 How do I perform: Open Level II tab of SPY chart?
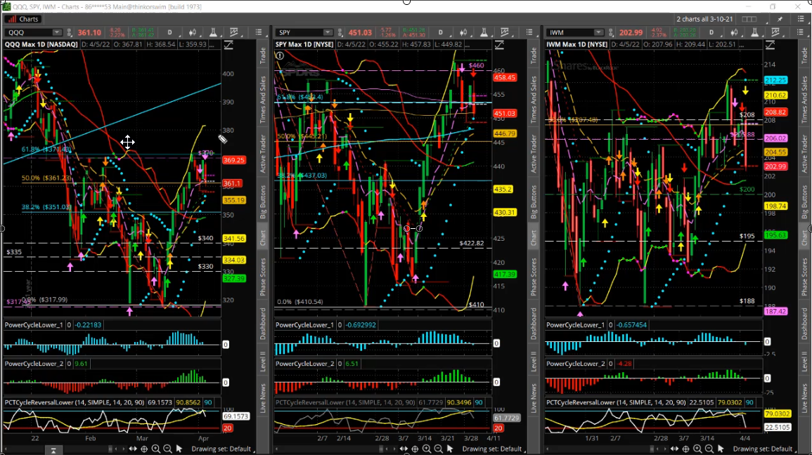point(534,362)
